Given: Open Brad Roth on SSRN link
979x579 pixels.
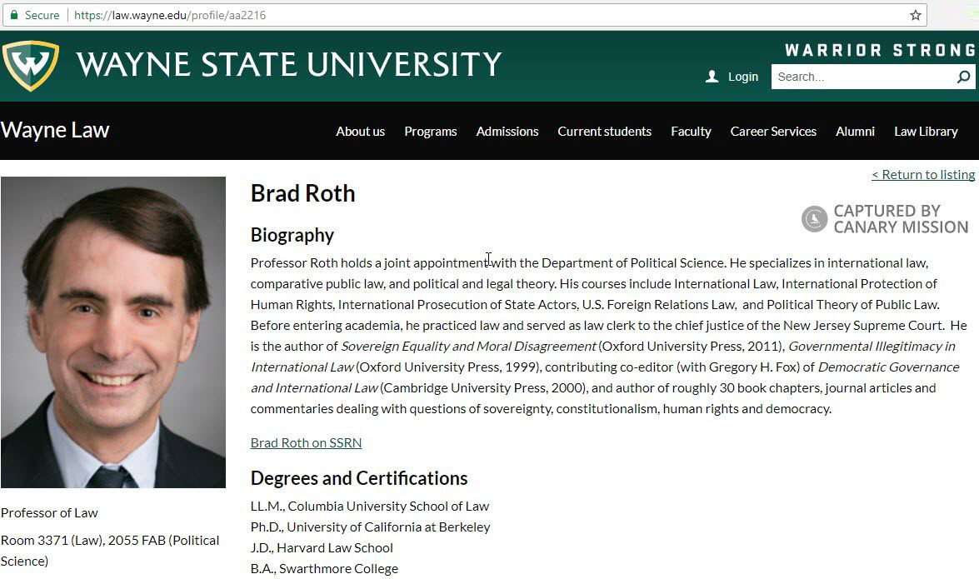Looking at the screenshot, I should click(306, 442).
